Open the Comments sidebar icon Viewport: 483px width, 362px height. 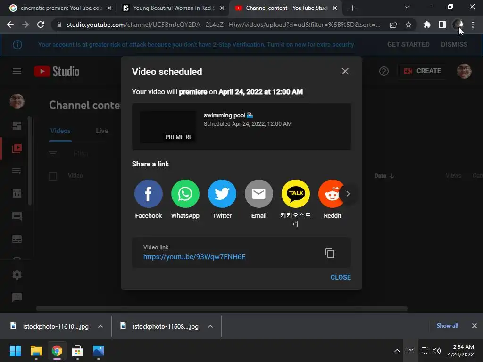tap(17, 216)
